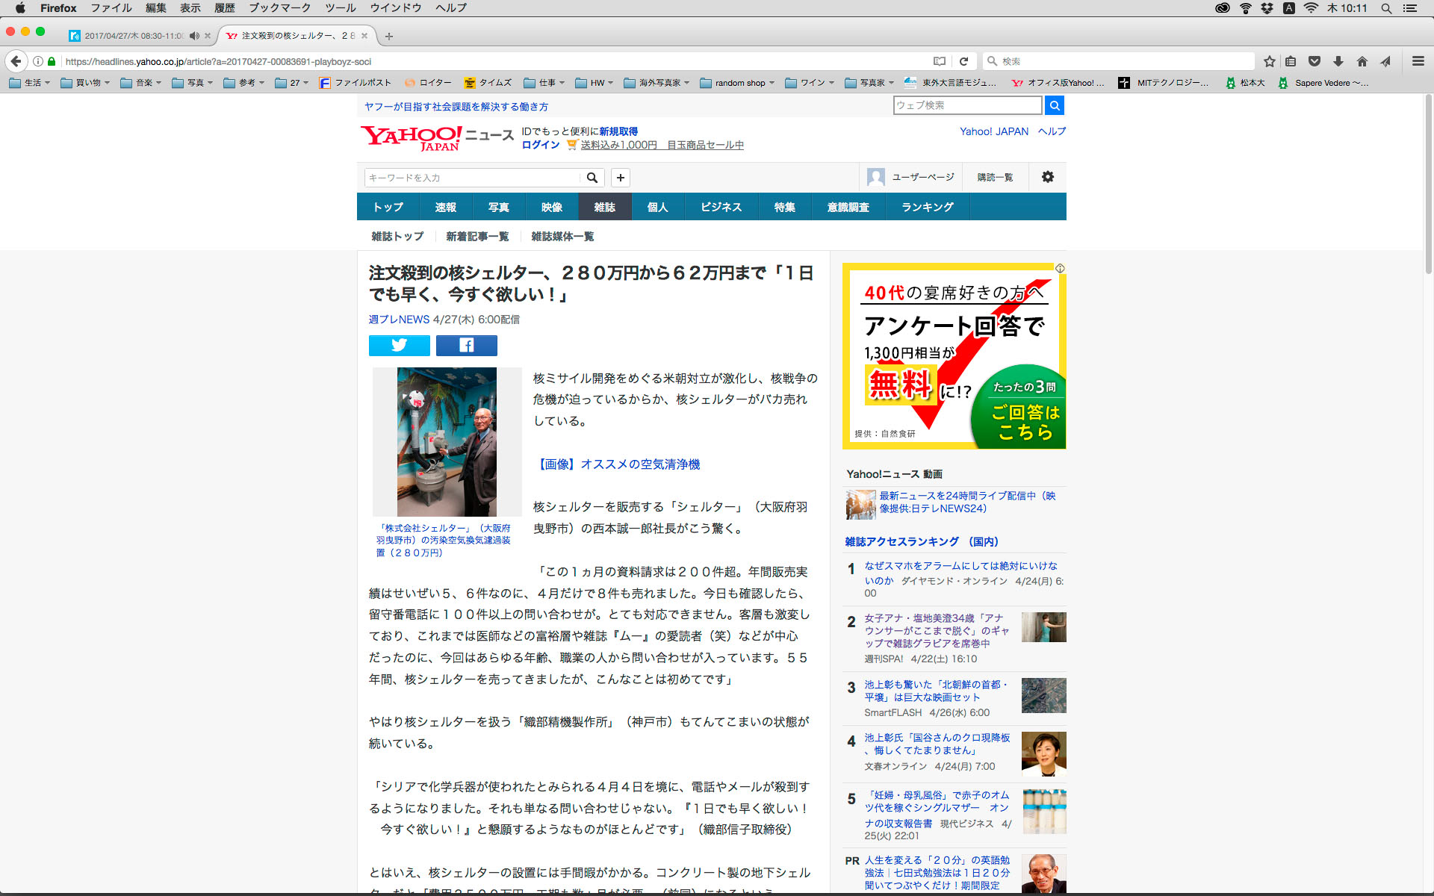Share article on Facebook button
1434x896 pixels.
(466, 345)
